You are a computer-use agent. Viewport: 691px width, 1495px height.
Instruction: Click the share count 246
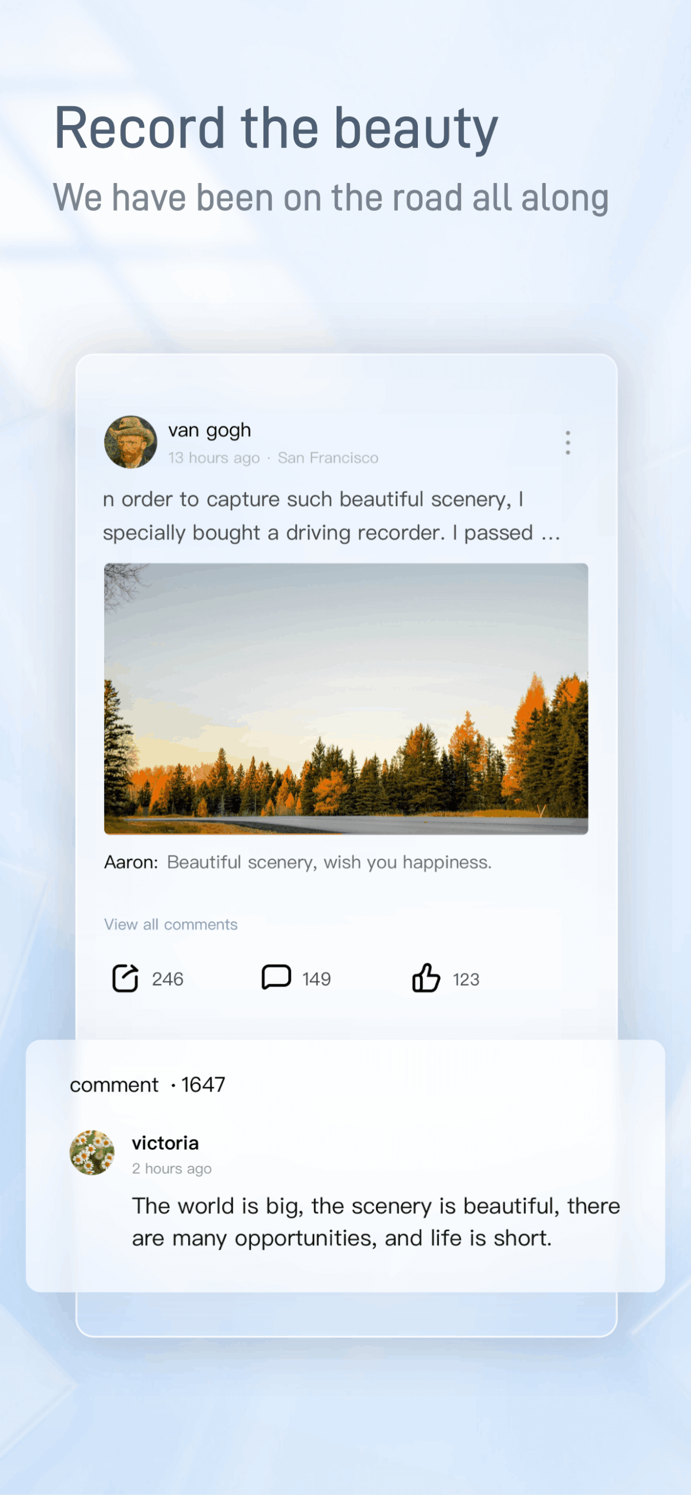[167, 979]
